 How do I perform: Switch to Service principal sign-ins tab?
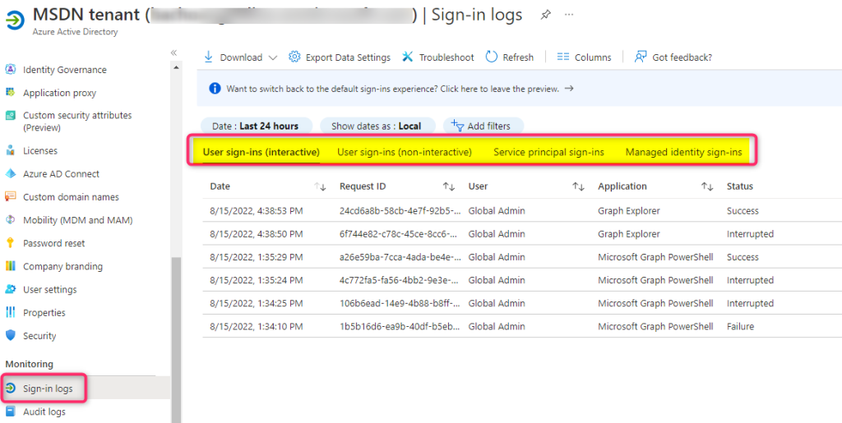(548, 152)
